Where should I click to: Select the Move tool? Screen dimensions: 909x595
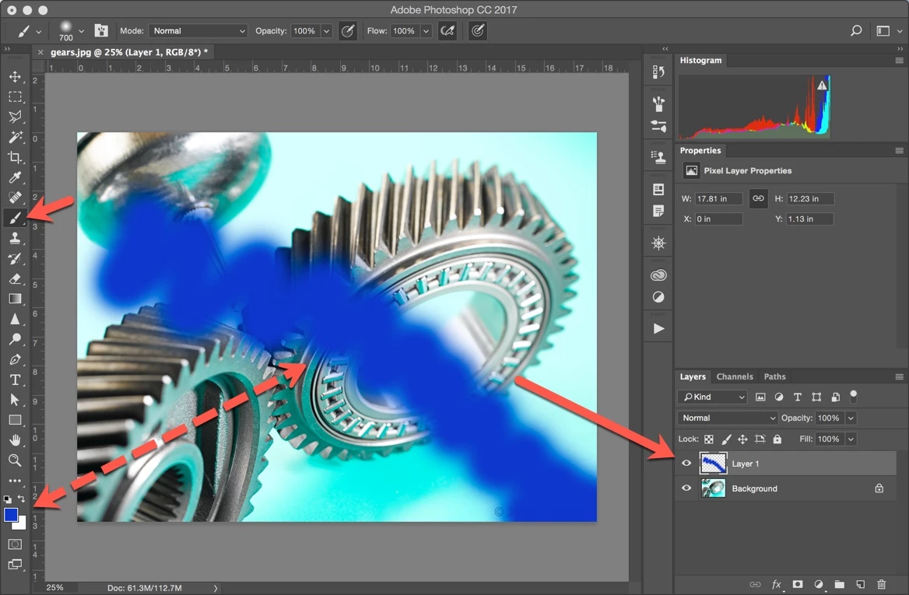click(15, 76)
